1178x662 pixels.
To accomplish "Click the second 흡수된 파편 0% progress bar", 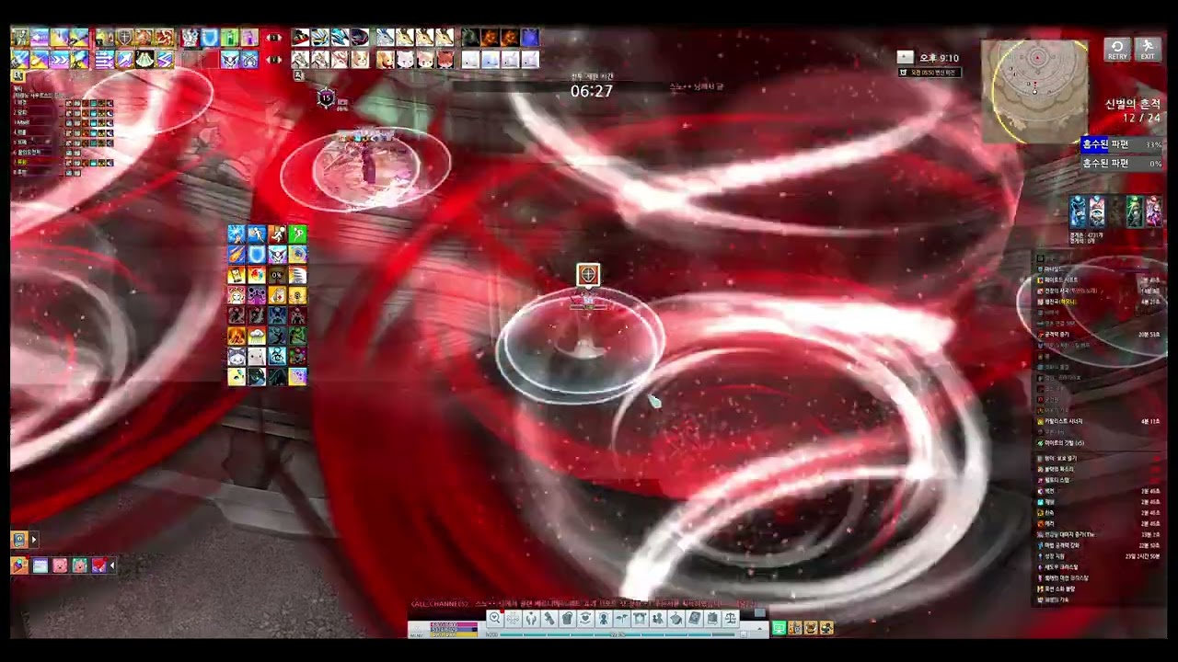I will 1121,163.
